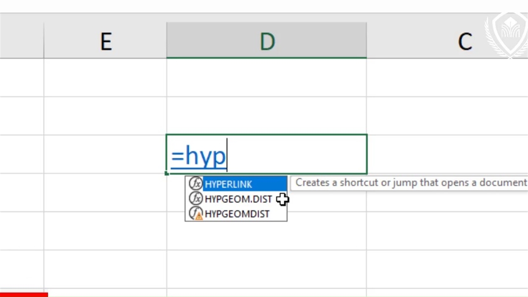Pick the HYPGEOMDIST compatibility function
Viewport: 528px width, 297px height.
[237, 214]
